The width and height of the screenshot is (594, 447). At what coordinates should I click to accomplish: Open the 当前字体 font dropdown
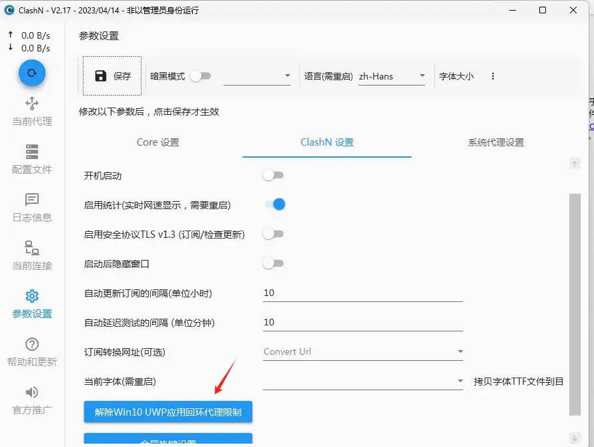(363, 381)
